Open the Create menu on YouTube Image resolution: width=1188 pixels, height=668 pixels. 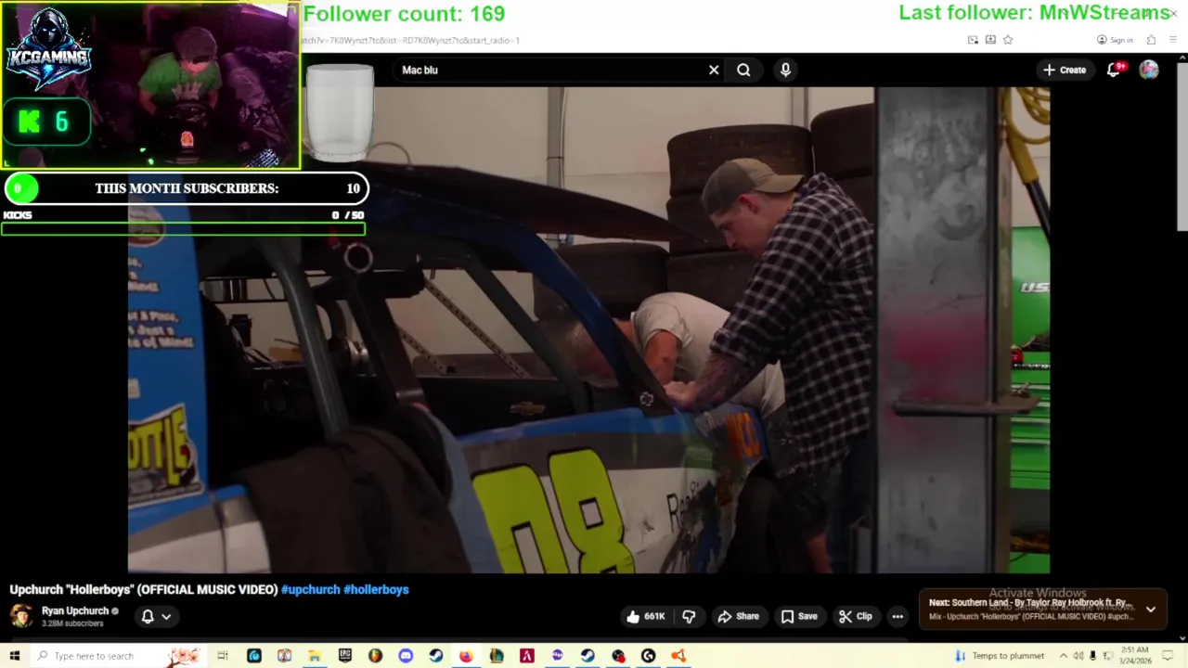(1064, 70)
